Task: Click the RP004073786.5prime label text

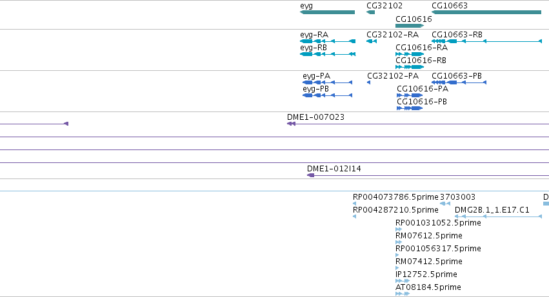Action: (395, 197)
